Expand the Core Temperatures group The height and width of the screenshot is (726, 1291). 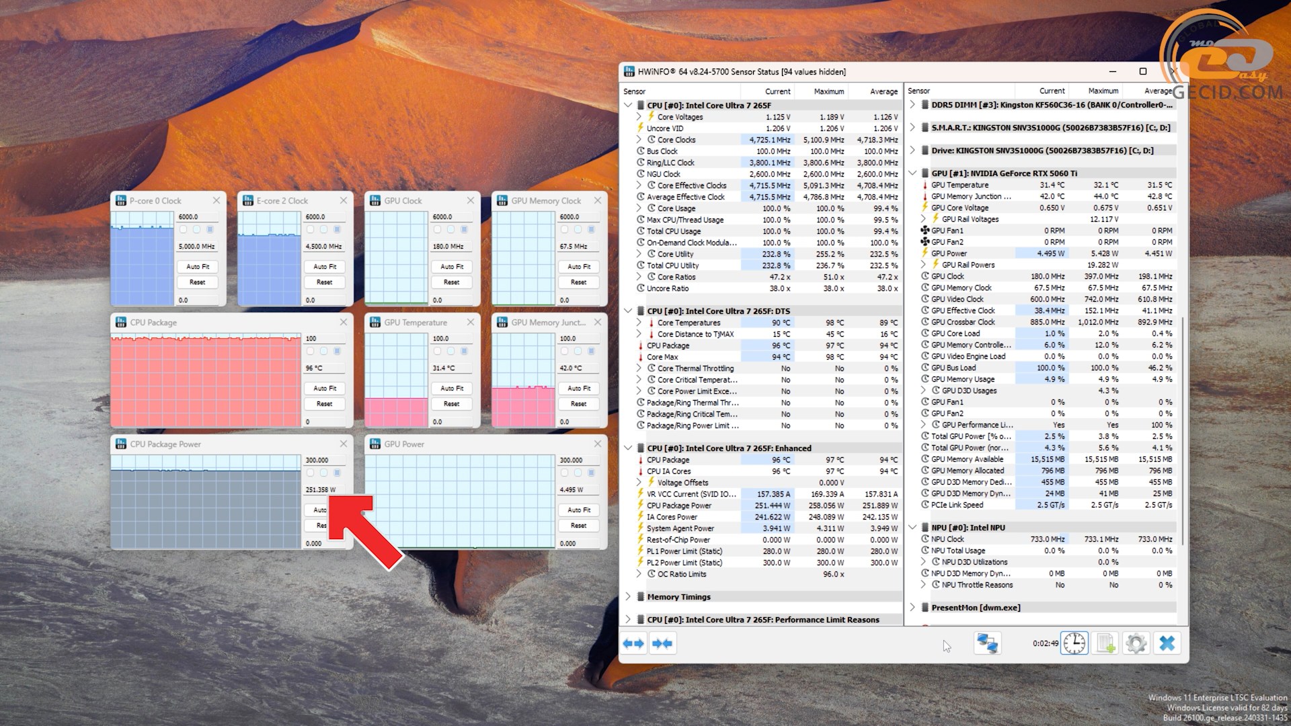[639, 323]
